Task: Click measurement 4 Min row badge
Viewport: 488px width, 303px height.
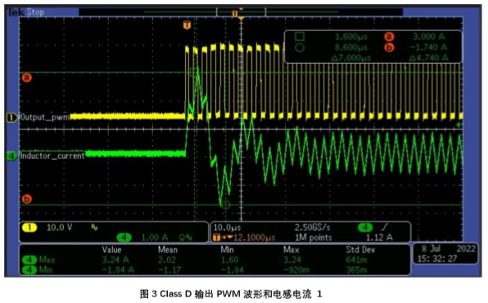Action: tap(29, 269)
